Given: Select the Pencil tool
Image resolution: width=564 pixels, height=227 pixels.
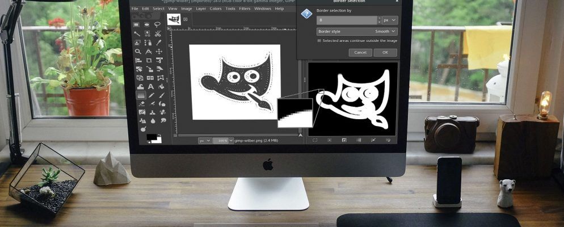Looking at the screenshot, I should (151, 96).
